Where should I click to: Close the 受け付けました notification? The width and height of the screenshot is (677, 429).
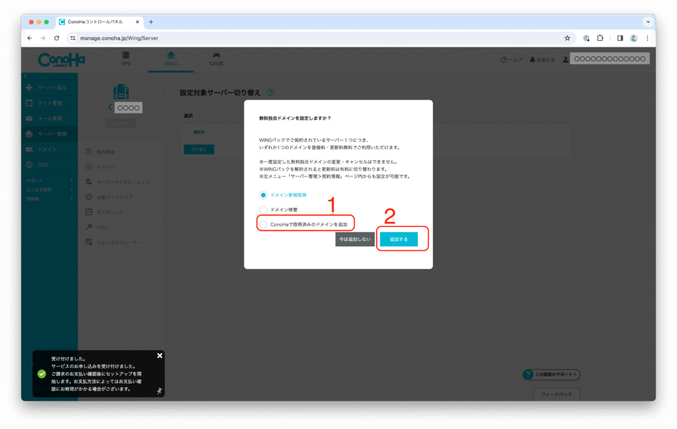[x=160, y=356]
